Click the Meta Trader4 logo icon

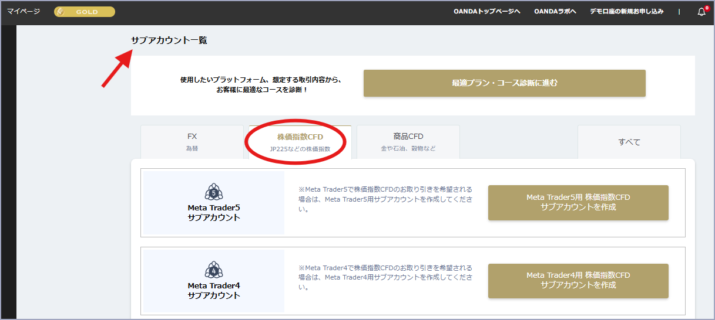(x=214, y=270)
